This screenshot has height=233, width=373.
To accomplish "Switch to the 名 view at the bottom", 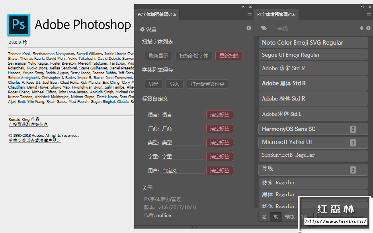I will coord(264,217).
